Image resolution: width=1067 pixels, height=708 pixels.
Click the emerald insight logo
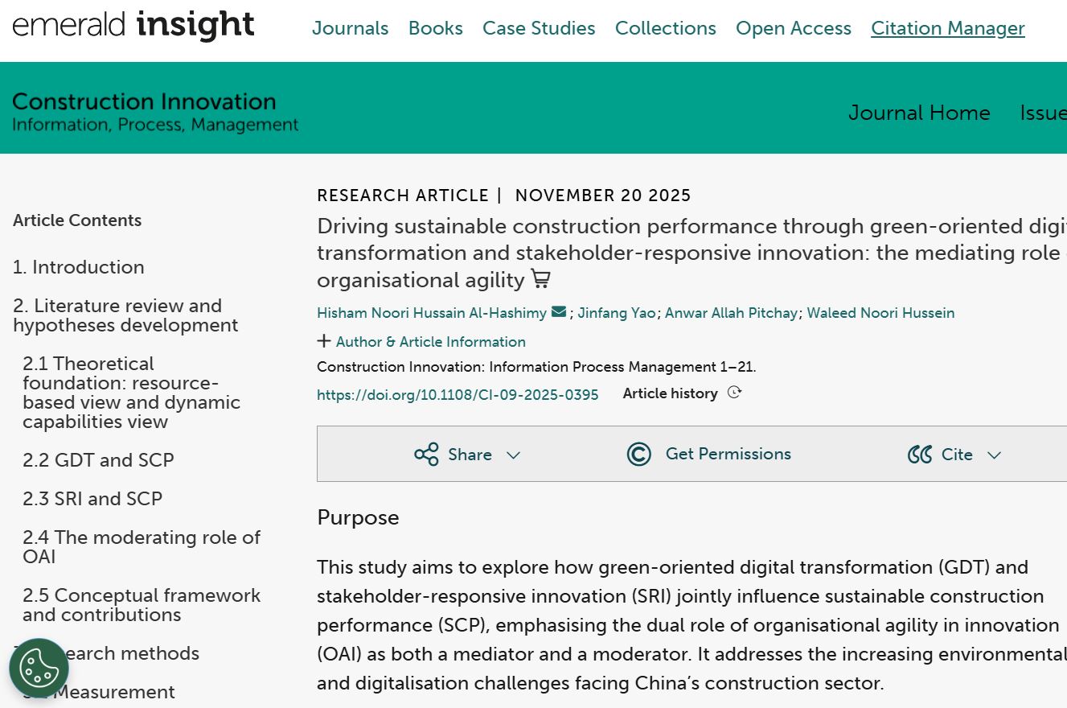[x=133, y=27]
